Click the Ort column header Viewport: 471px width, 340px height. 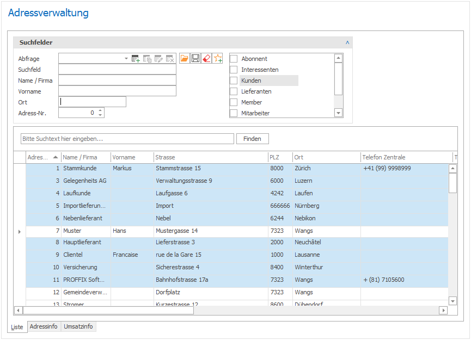point(327,157)
